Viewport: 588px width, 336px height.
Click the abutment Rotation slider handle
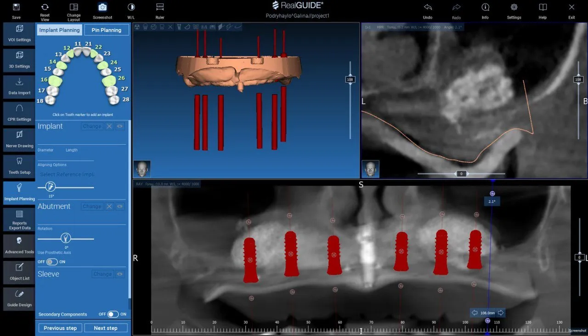(x=65, y=238)
